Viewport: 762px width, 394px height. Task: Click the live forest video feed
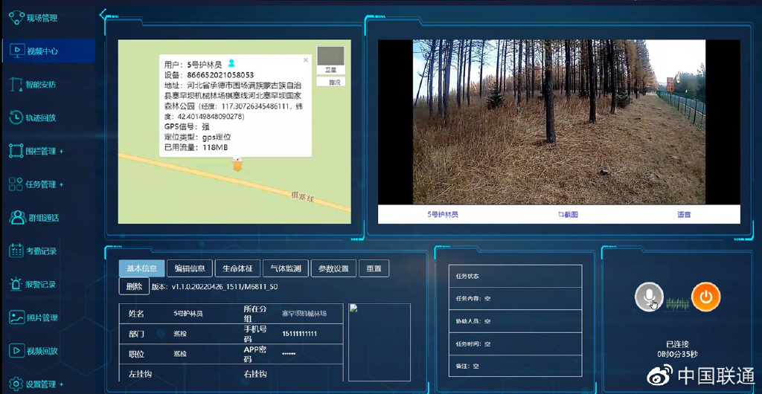click(x=559, y=122)
